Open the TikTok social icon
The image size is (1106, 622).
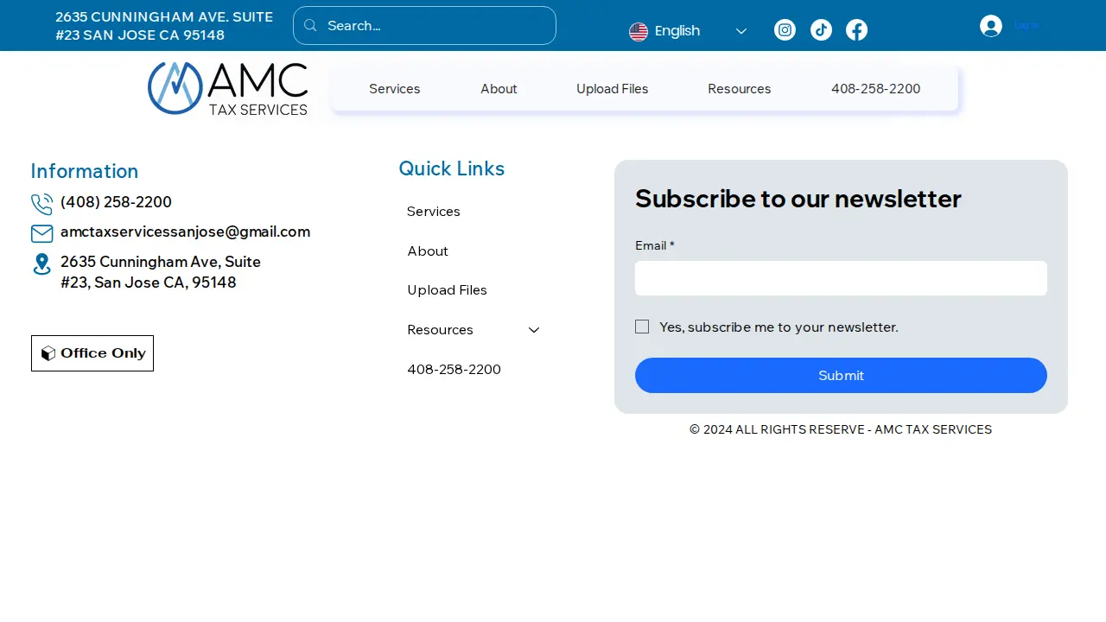click(x=821, y=30)
